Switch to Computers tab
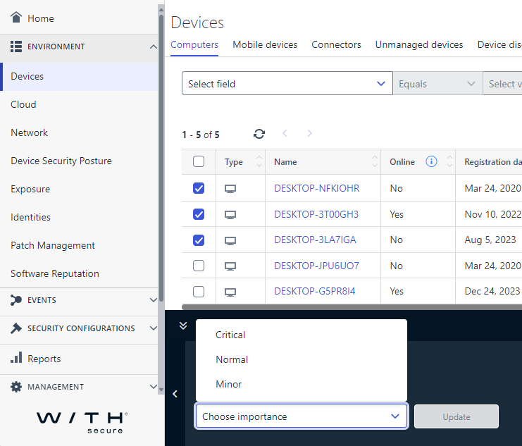Image resolution: width=522 pixels, height=446 pixels. [x=194, y=44]
